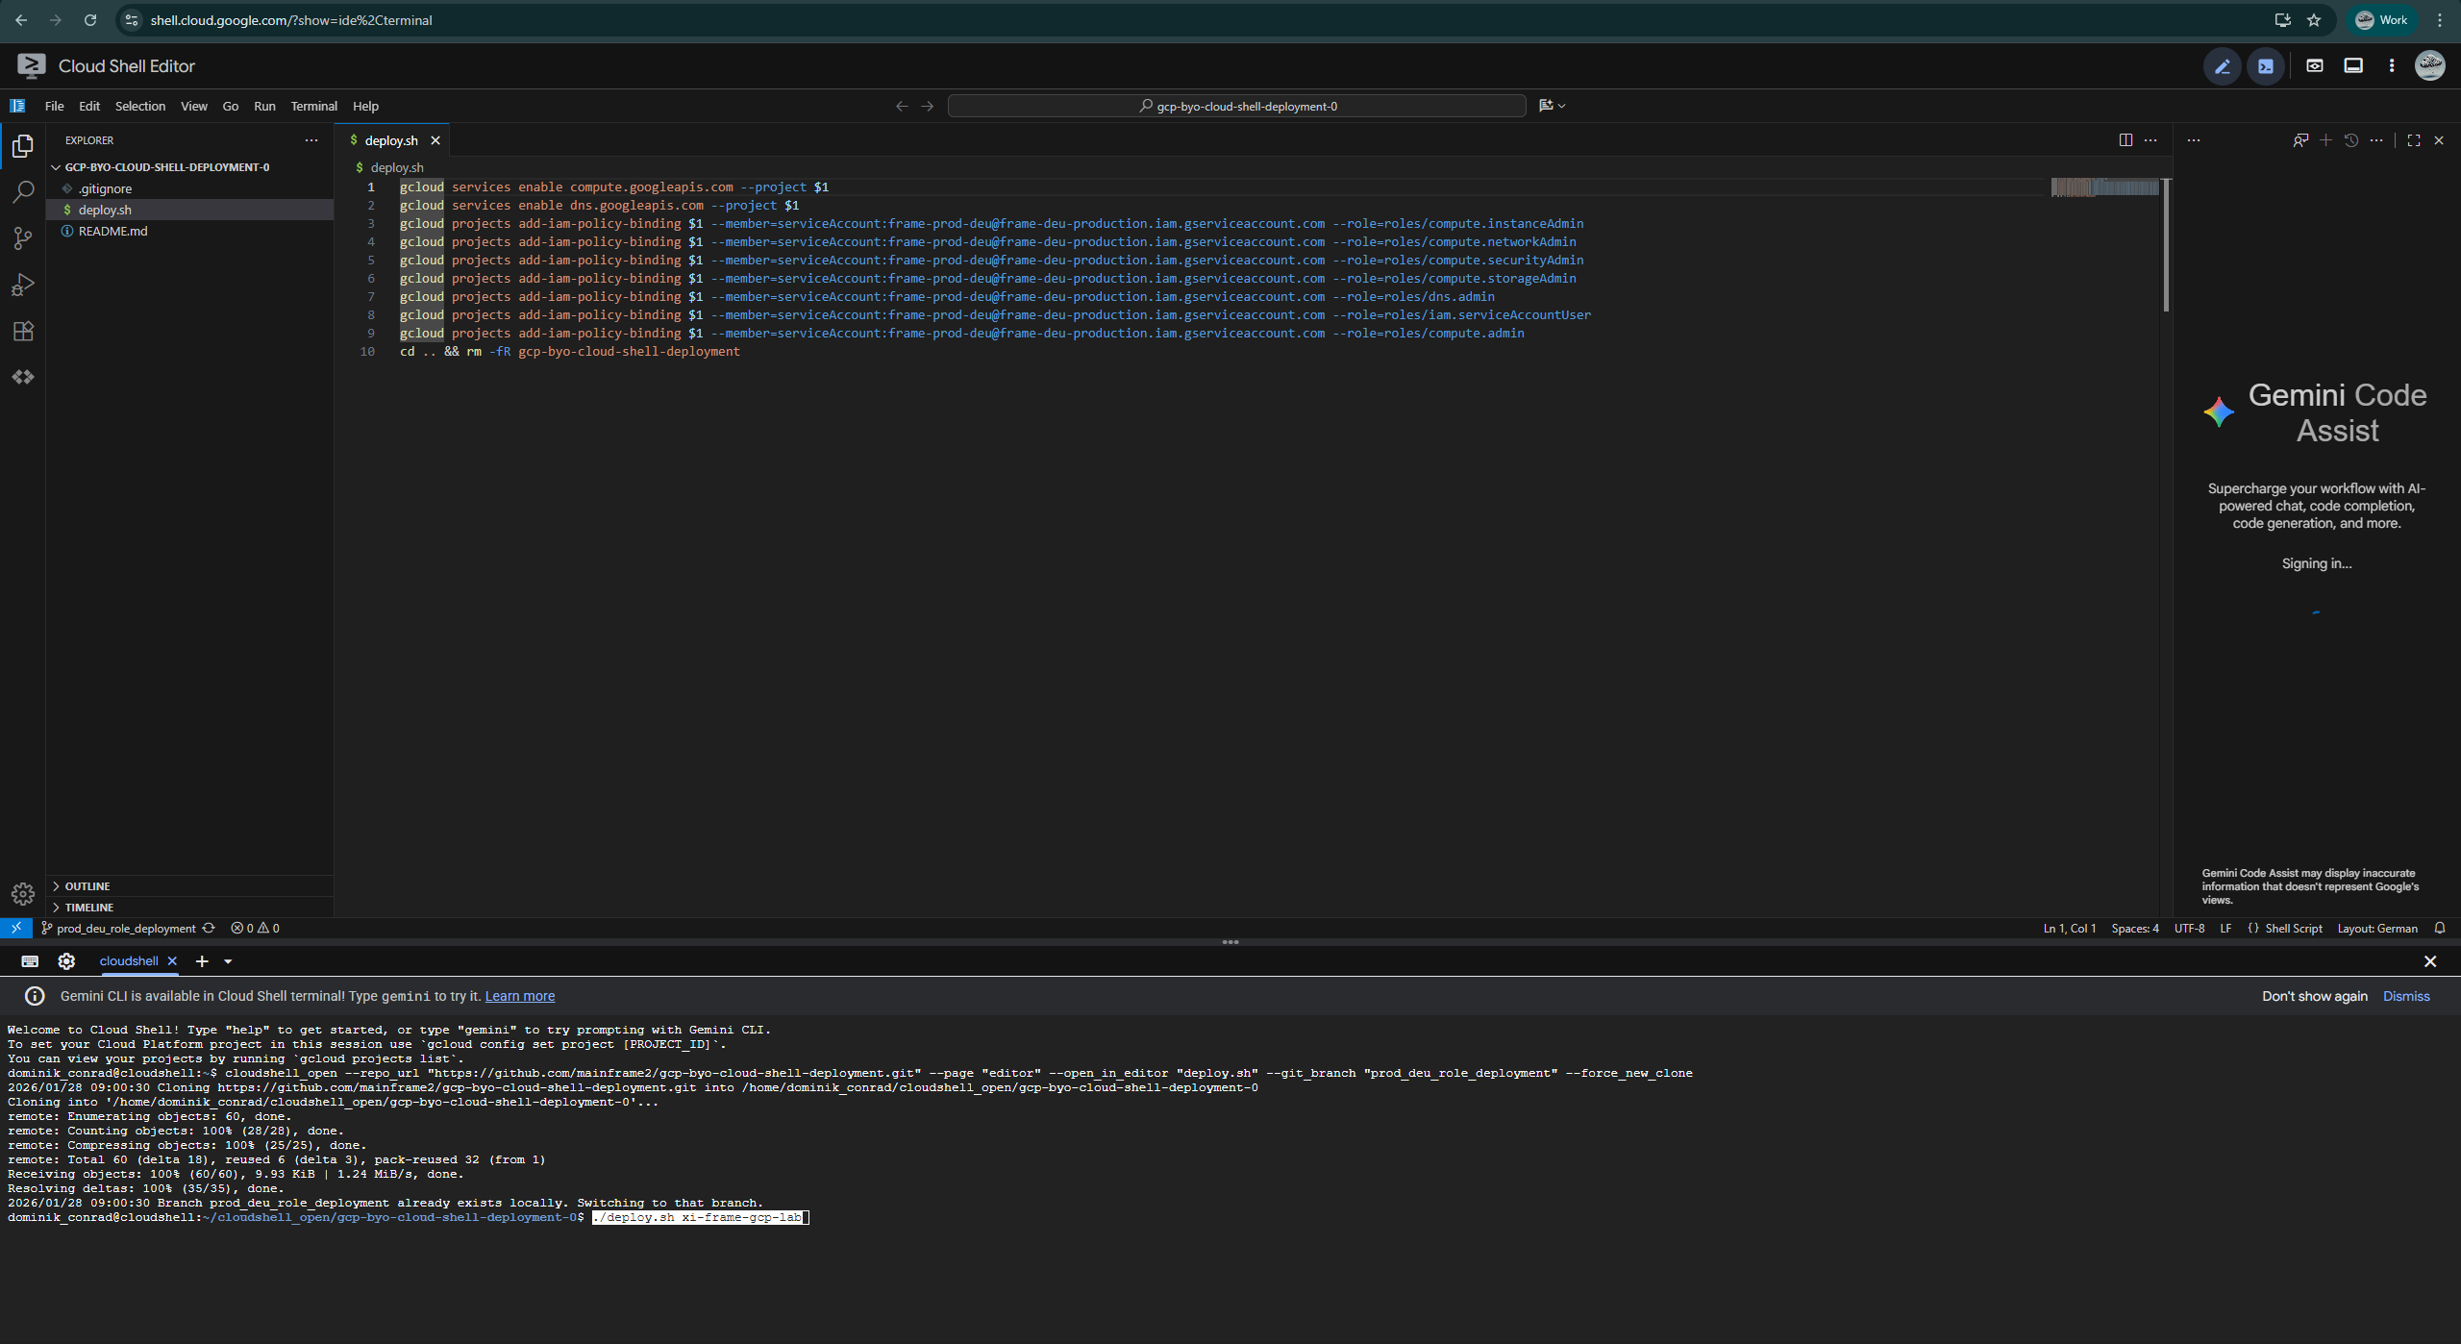The image size is (2461, 1344).
Task: Open the Search view in activity bar
Action: [x=23, y=192]
